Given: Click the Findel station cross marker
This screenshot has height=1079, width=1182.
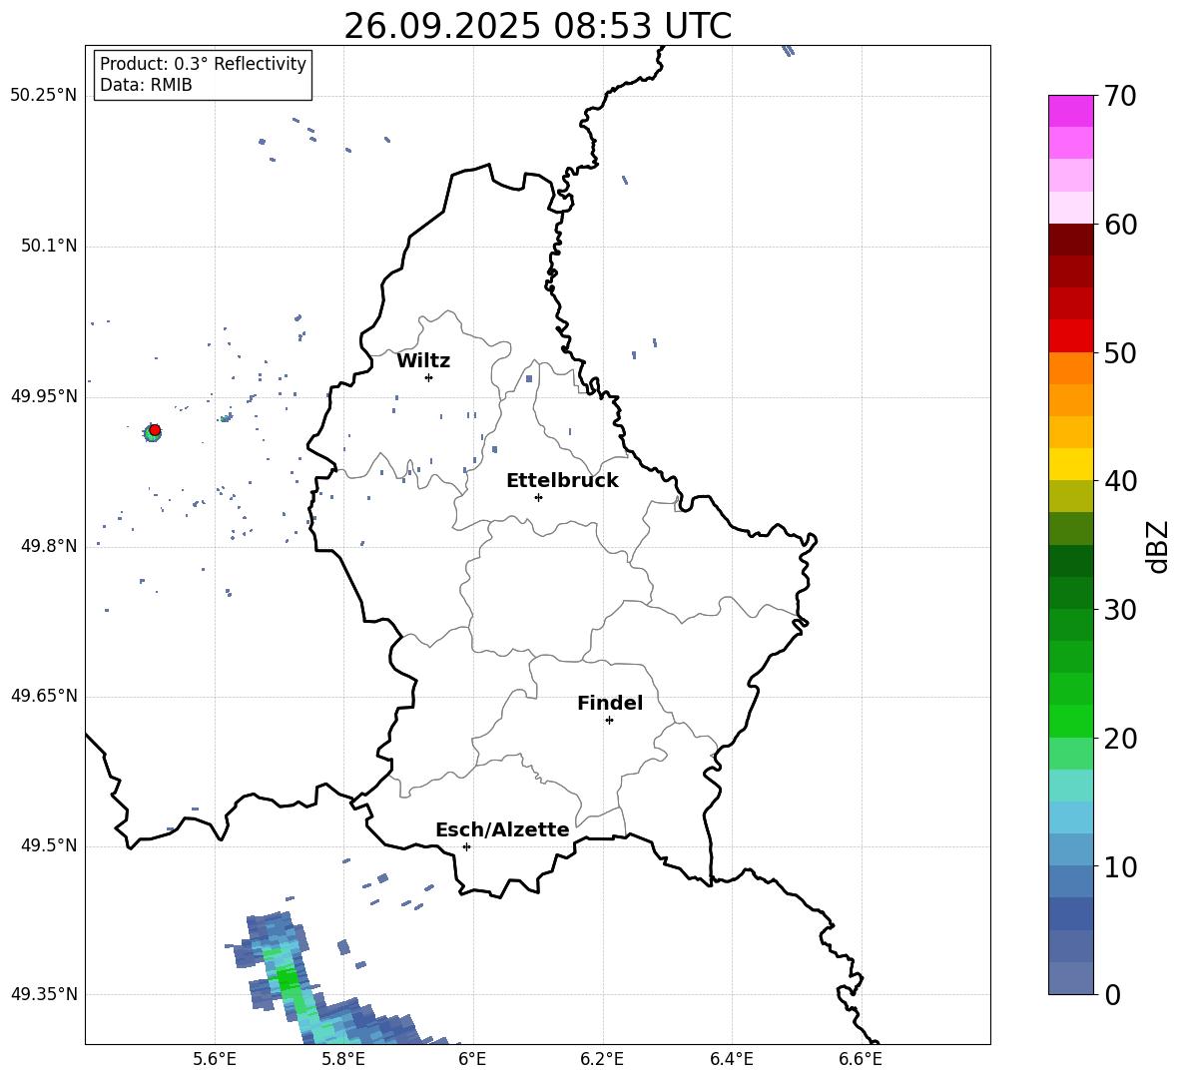Looking at the screenshot, I should coord(609,721).
